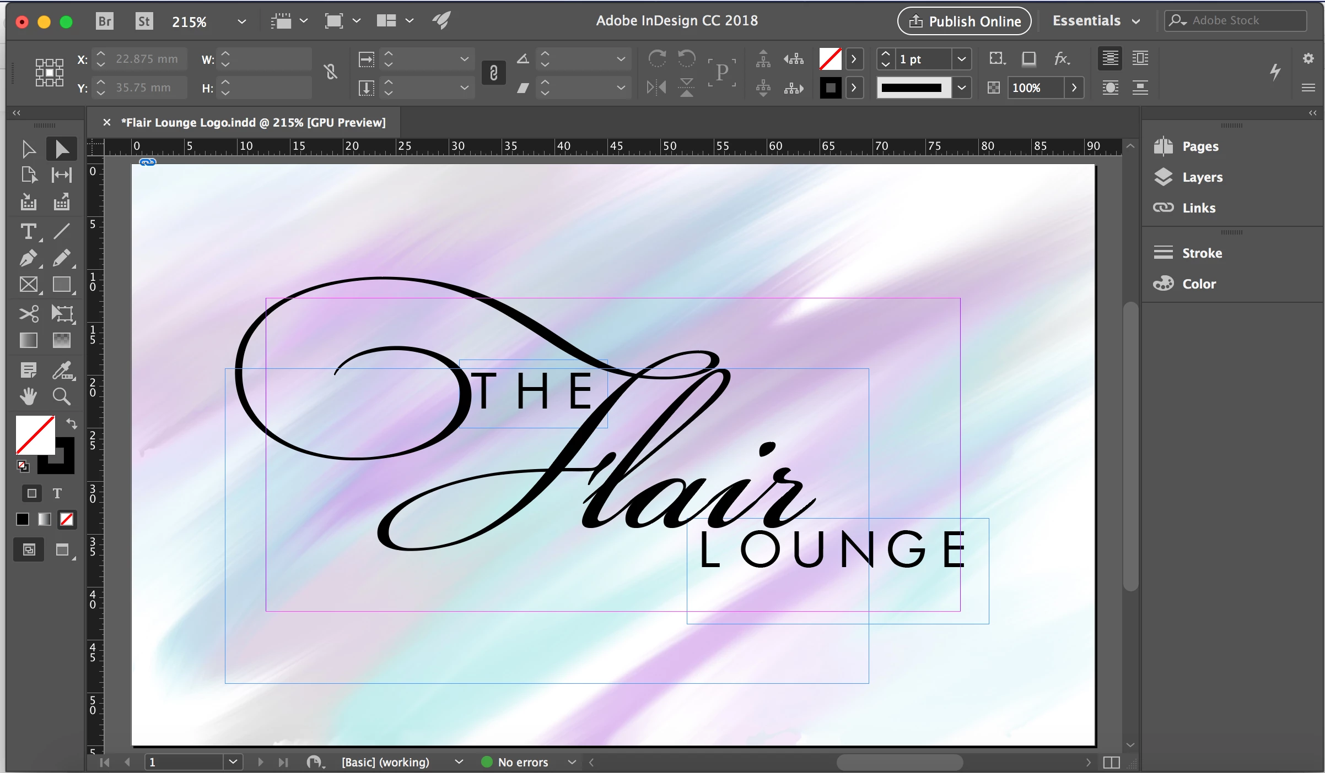
Task: Open the Essentials workspace dropdown
Action: 1096,21
